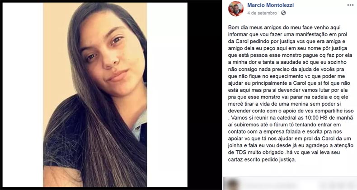Click the globe public audience icon
This screenshot has height=190, width=357.
tap(283, 13)
